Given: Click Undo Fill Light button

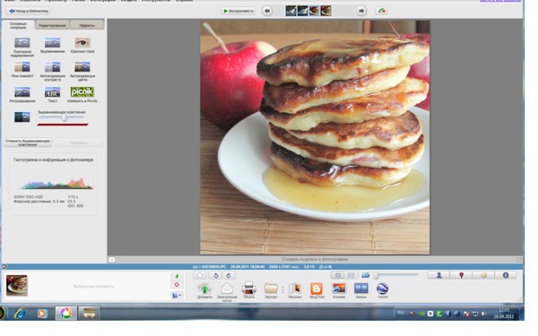Looking at the screenshot, I should (28, 142).
